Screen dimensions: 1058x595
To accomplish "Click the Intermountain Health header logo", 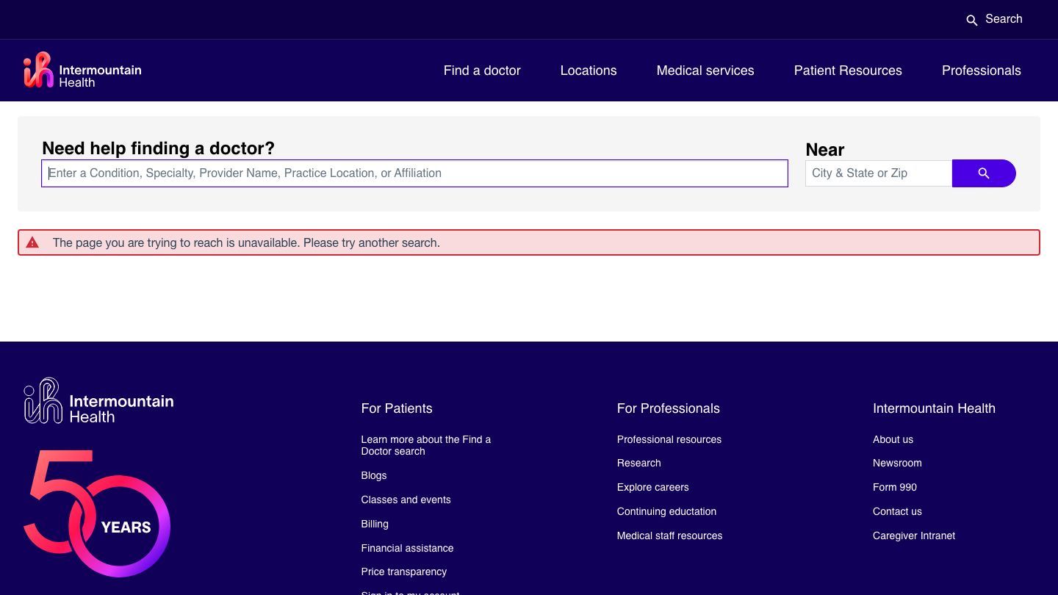I will 82,71.
